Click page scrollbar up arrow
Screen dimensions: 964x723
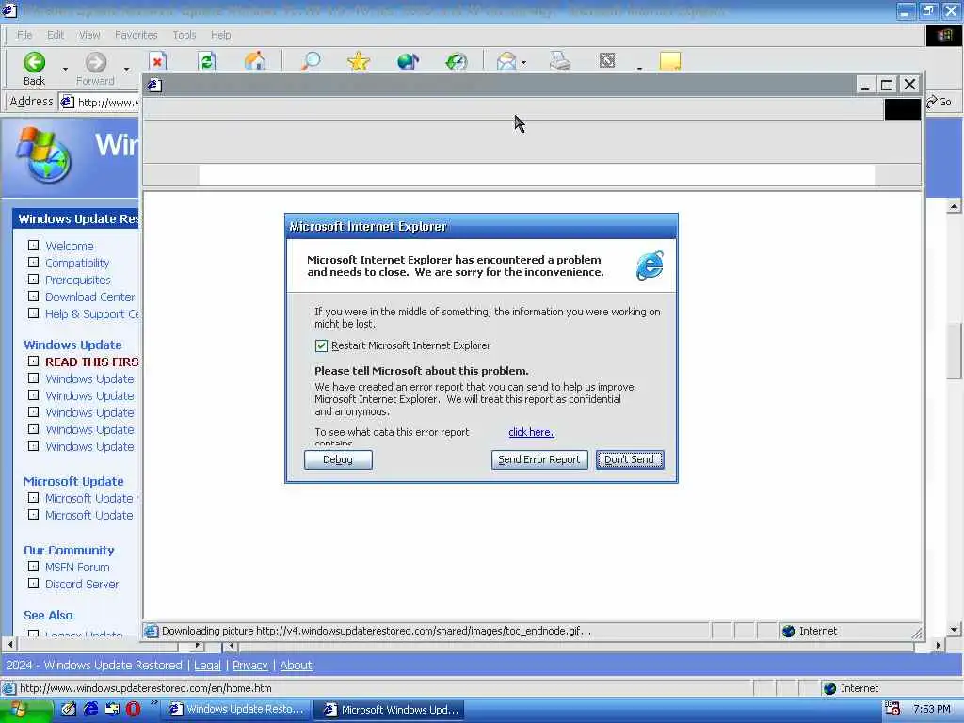[x=955, y=206]
